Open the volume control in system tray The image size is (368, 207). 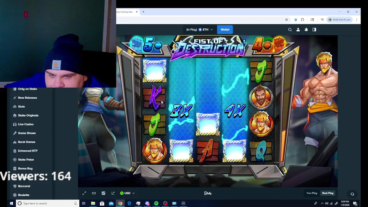(x=327, y=203)
